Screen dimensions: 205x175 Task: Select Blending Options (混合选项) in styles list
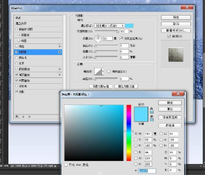(38, 23)
